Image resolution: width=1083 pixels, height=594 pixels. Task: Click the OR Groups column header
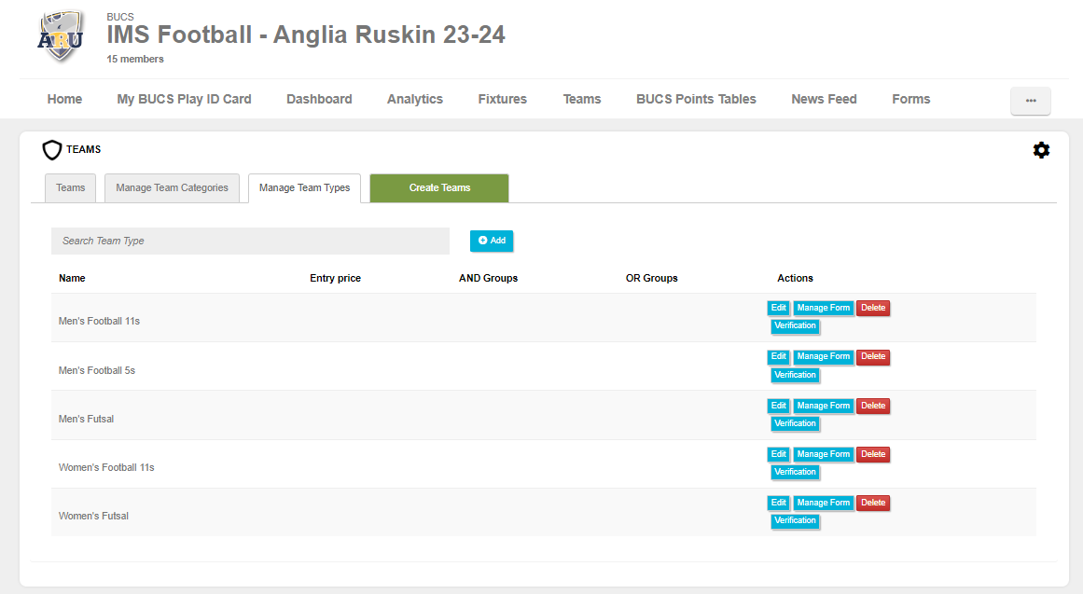(x=651, y=279)
